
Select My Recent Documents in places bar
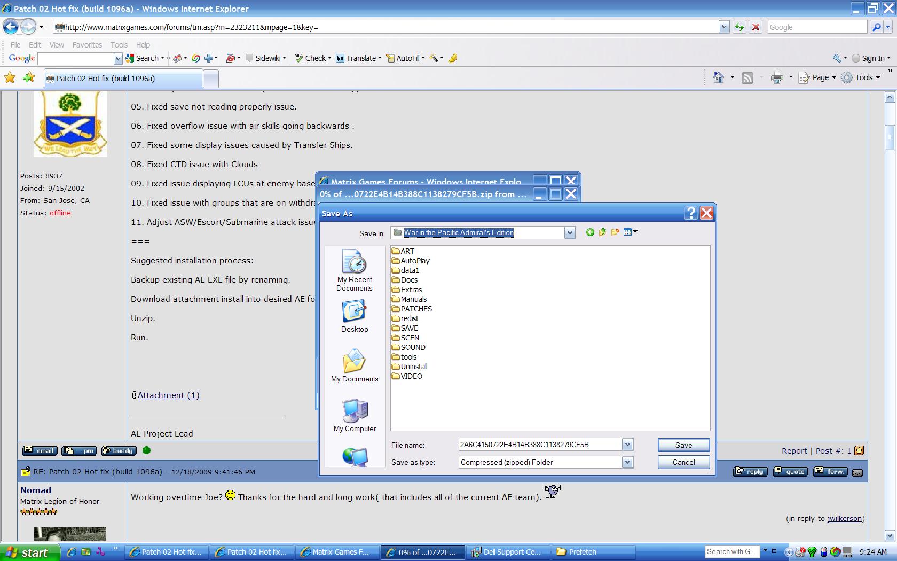[x=355, y=271]
